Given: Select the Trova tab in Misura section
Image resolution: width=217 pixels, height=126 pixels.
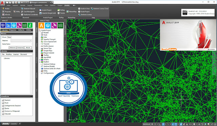Looking at the screenshot, I should pos(9,37).
